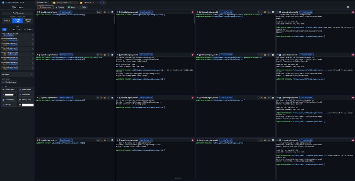Click refresh icon in work2 agent terminal header
This screenshot has height=181, width=355.
(269, 12)
